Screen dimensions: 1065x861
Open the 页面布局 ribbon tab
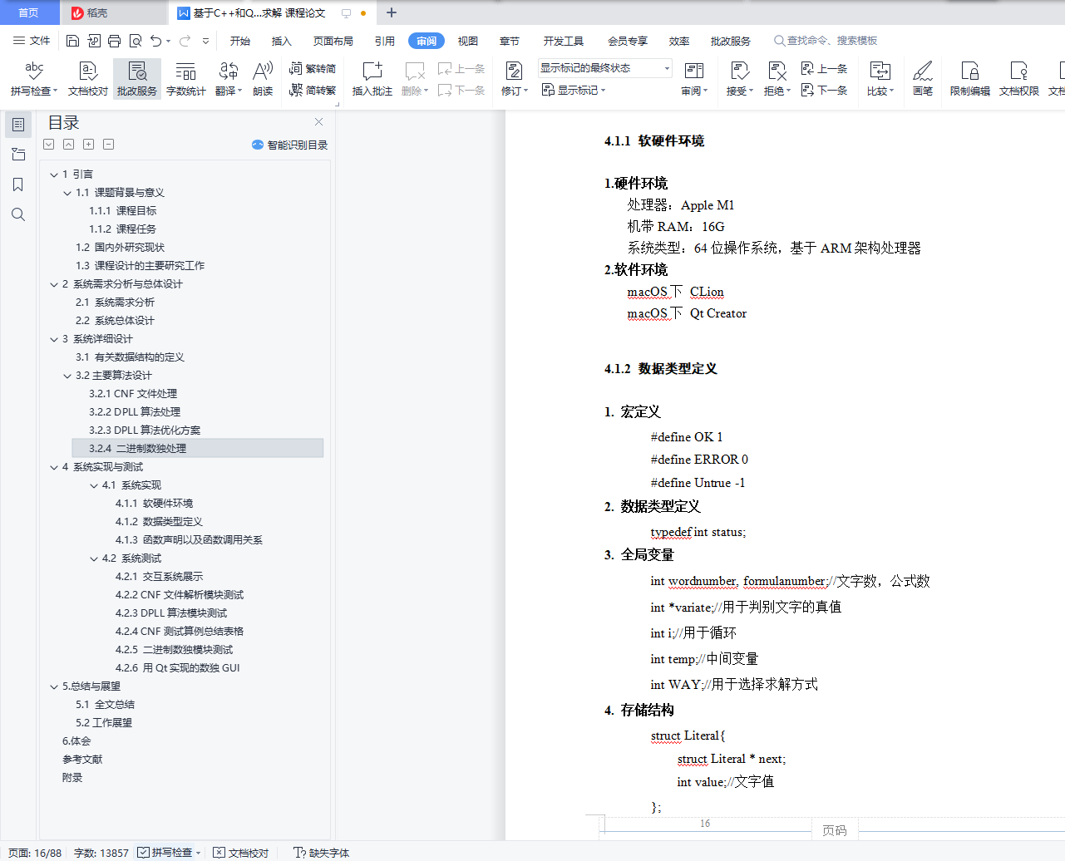pyautogui.click(x=333, y=41)
